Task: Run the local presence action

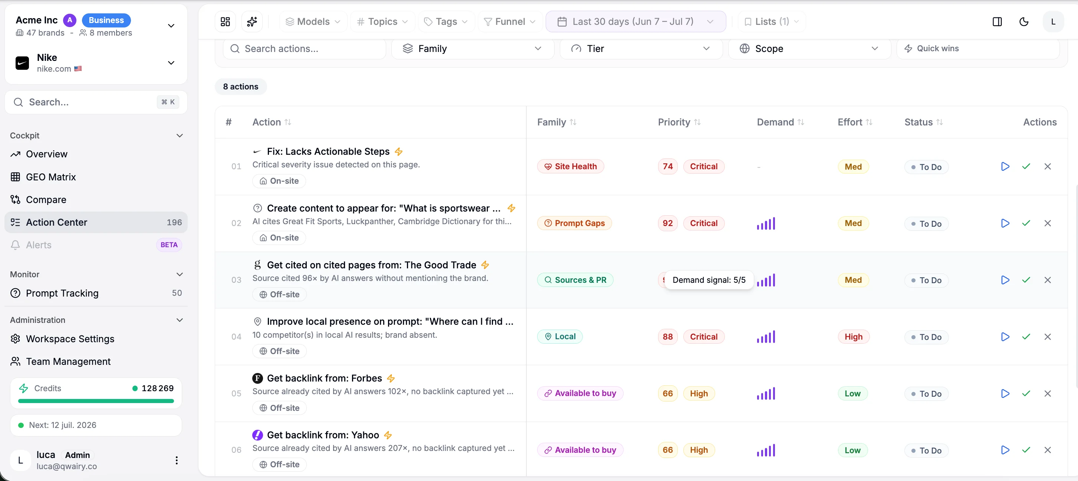Action: click(1005, 337)
